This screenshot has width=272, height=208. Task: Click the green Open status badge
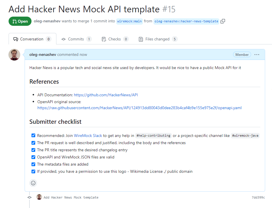(x=20, y=21)
